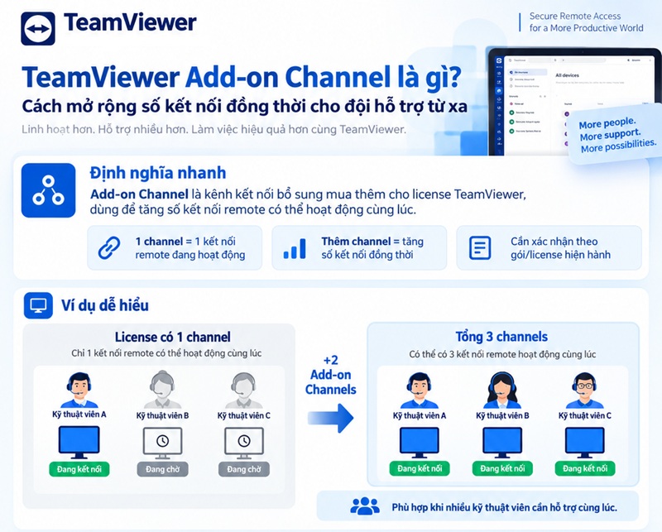Image resolution: width=662 pixels, height=532 pixels.
Task: Click 'Chỉ 1 kết nối remote có thể hoạt động' text
Action: click(x=166, y=353)
